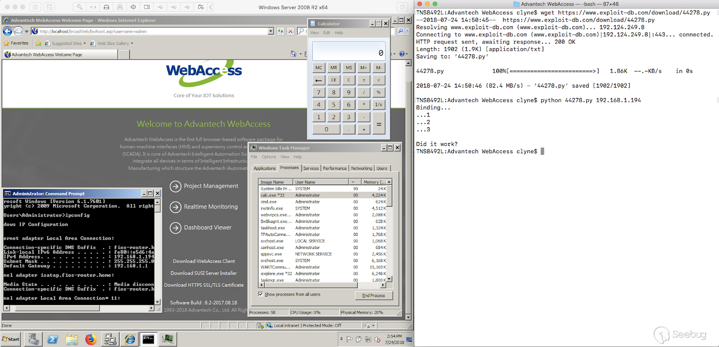Open Windows Explorer folder on taskbar
The height and width of the screenshot is (347, 719).
(x=72, y=339)
